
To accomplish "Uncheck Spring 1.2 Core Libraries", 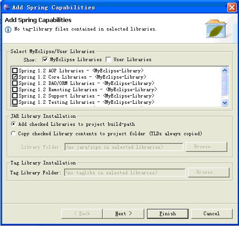I will click(x=15, y=77).
